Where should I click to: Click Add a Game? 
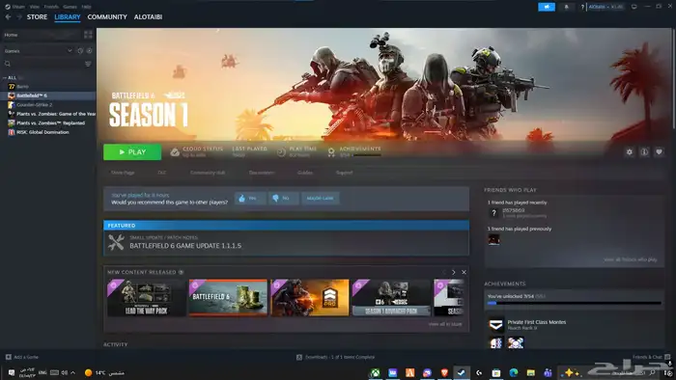coord(21,357)
